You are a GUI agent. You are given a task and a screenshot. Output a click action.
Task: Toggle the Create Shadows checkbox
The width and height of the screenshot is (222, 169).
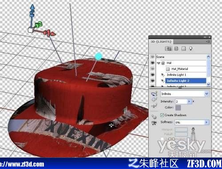click(162, 115)
